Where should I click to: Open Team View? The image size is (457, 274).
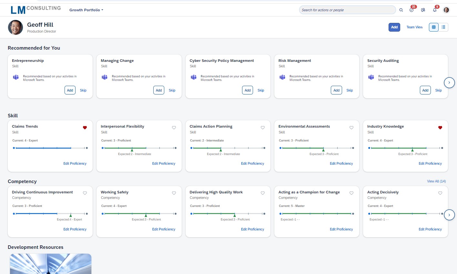[x=414, y=27]
